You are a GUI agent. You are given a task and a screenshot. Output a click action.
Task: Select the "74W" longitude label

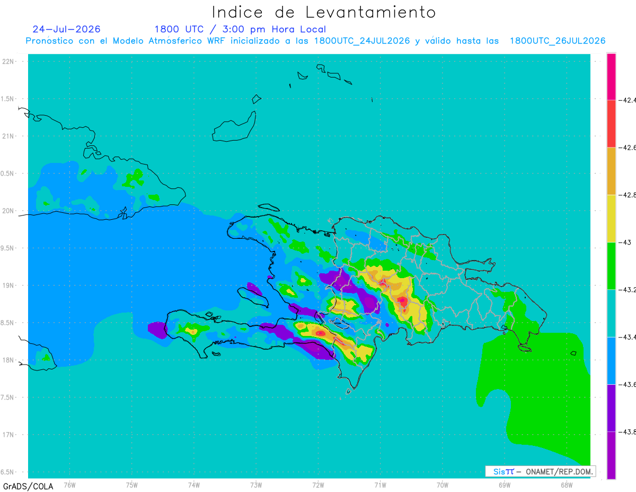click(193, 485)
